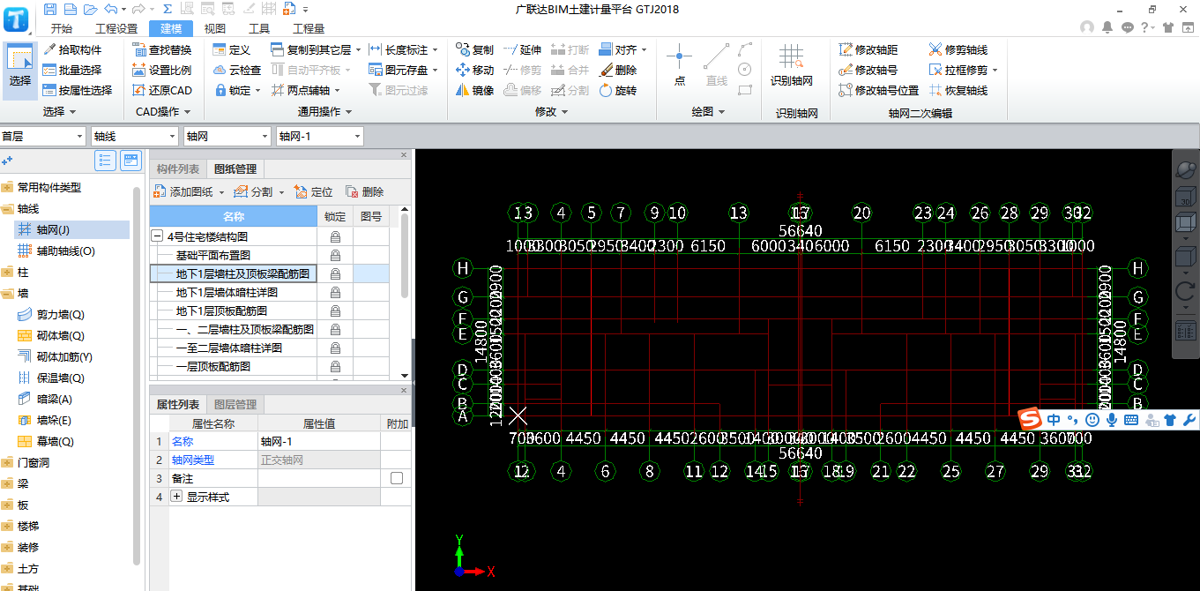The width and height of the screenshot is (1200, 591).
Task: Select 剪力墙(Q) in navigation tree
Action: [61, 314]
